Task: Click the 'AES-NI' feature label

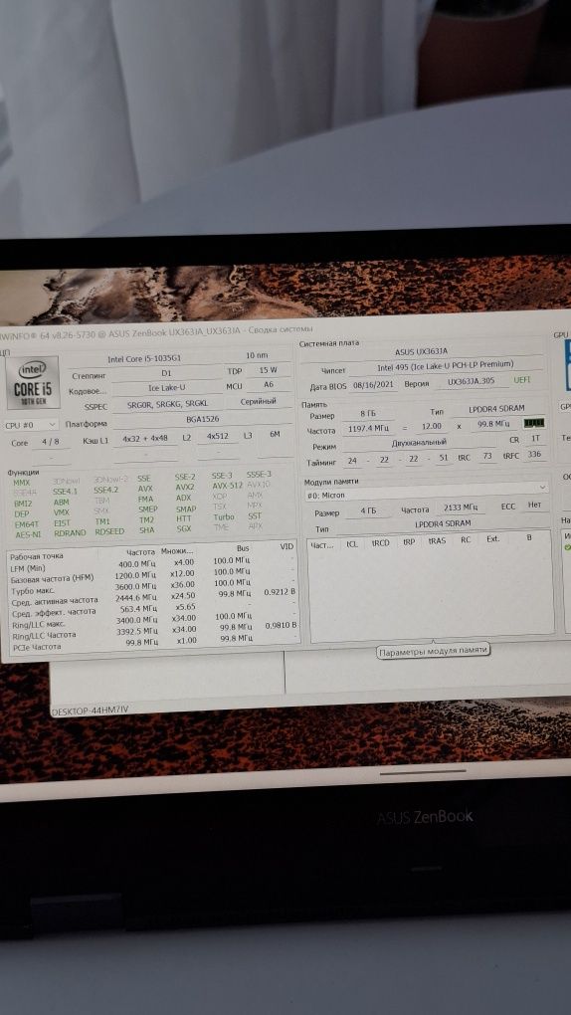Action: pos(28,534)
